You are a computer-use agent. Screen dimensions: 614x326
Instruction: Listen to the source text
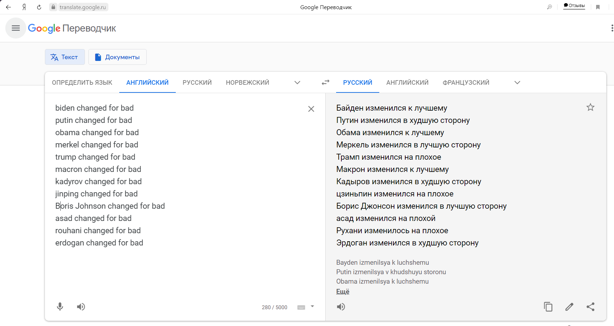81,307
